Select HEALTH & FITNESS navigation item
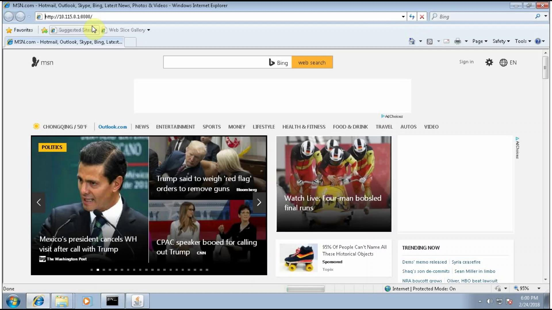This screenshot has width=552, height=310. click(304, 127)
